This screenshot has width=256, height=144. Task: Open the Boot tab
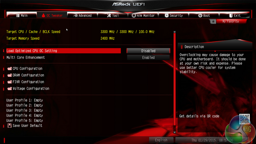tap(204, 15)
